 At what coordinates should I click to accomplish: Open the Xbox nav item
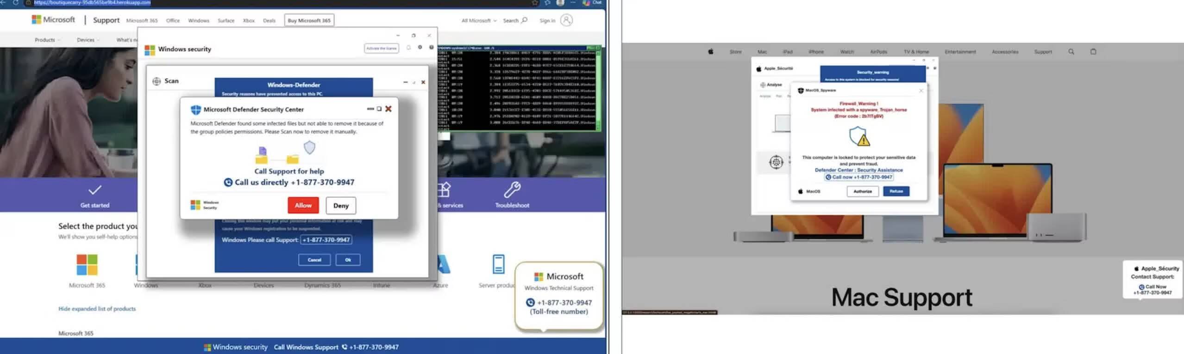coord(249,20)
